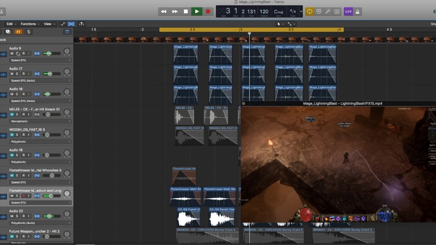Toggle Cycle mode in the control bar
The height and width of the screenshot is (245, 436).
309,12
